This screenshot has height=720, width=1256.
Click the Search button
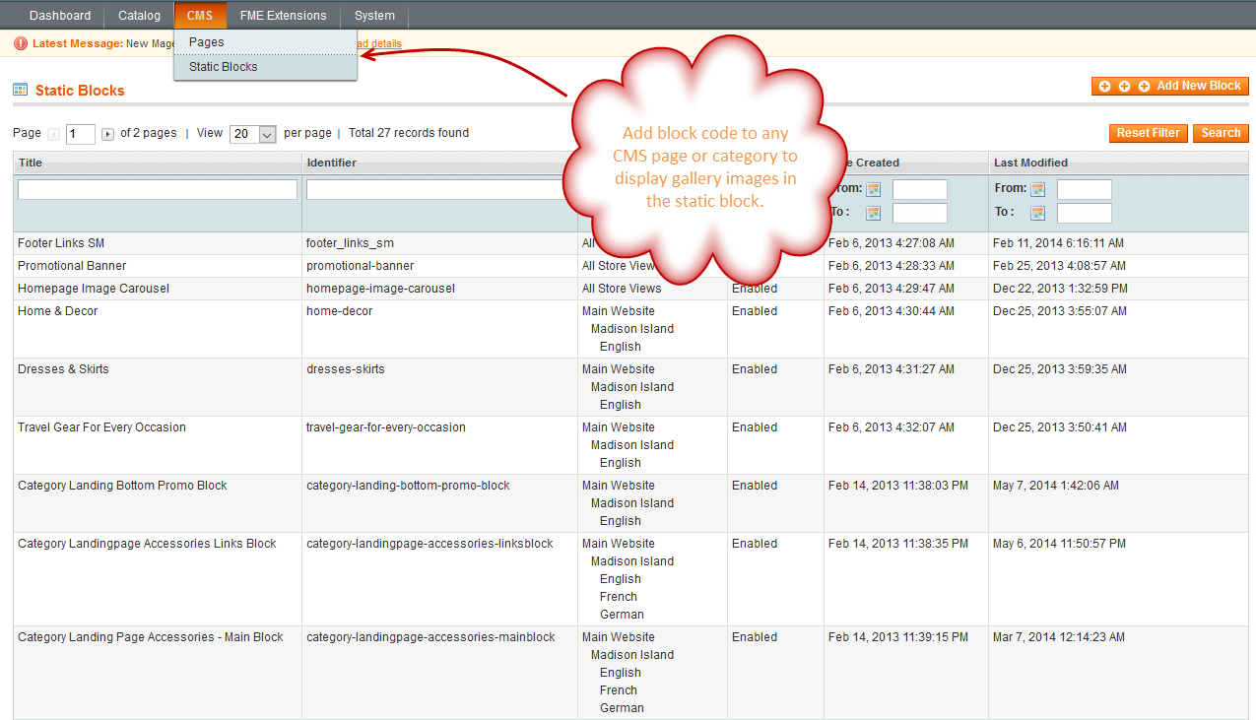click(x=1221, y=133)
